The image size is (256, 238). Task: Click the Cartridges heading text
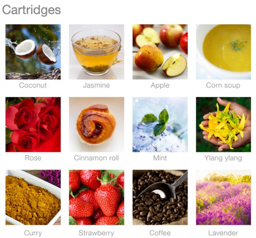point(31,10)
